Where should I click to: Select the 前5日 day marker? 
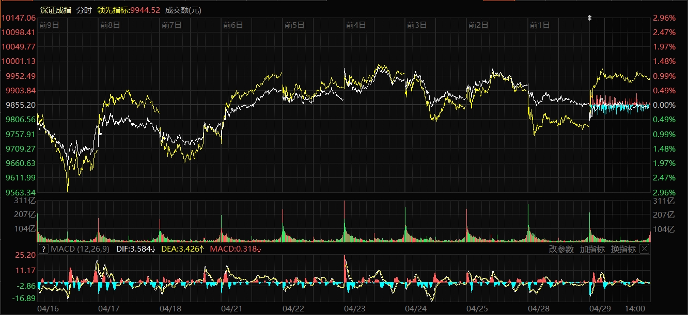tap(294, 25)
